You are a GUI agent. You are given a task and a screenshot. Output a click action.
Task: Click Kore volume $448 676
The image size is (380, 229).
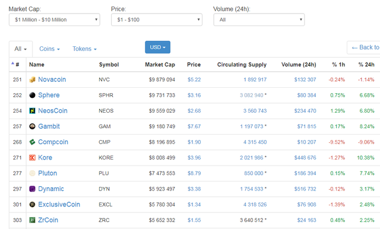[x=305, y=158]
